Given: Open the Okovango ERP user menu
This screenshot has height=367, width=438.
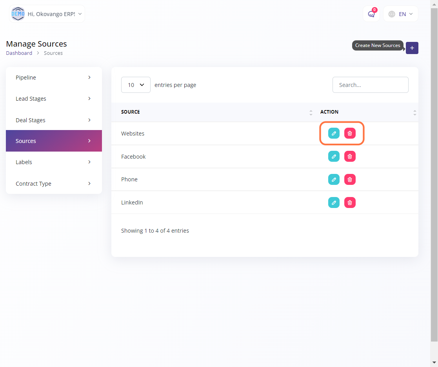Looking at the screenshot, I should (47, 14).
